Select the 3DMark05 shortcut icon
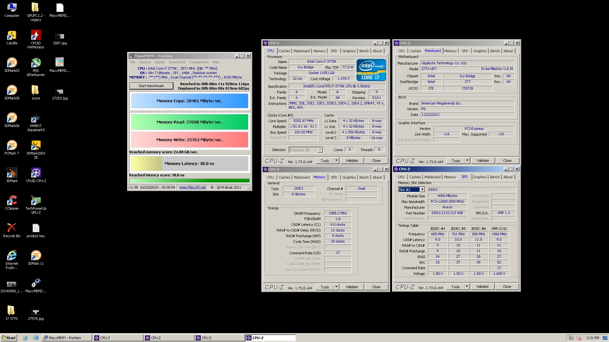 tap(12, 92)
